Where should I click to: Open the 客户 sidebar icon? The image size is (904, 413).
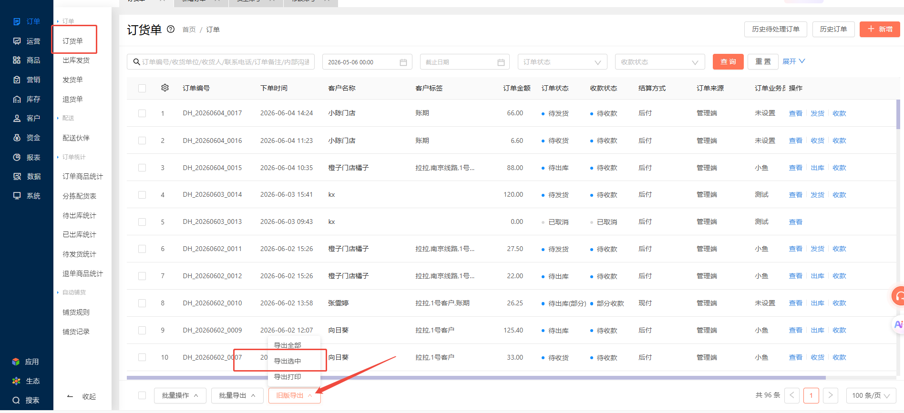pos(17,118)
